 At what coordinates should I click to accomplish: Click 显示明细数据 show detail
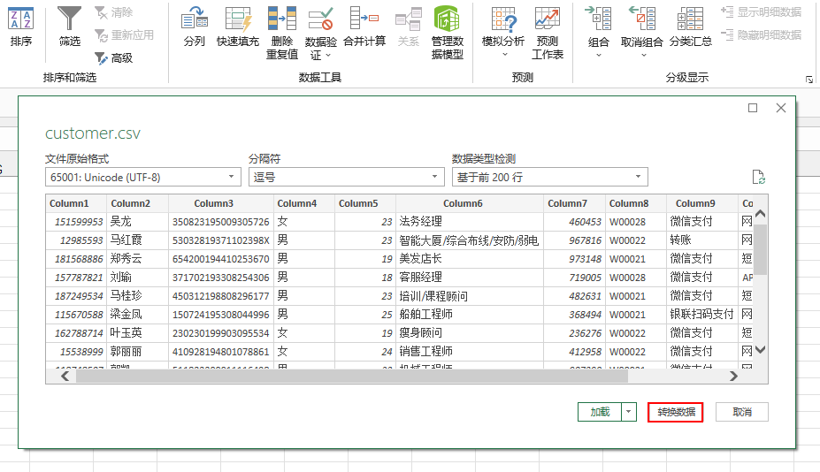tap(761, 12)
